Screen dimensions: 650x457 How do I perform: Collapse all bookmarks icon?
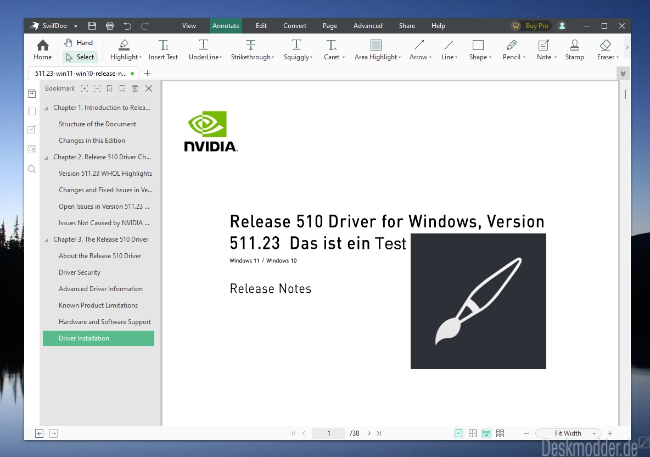pyautogui.click(x=97, y=88)
